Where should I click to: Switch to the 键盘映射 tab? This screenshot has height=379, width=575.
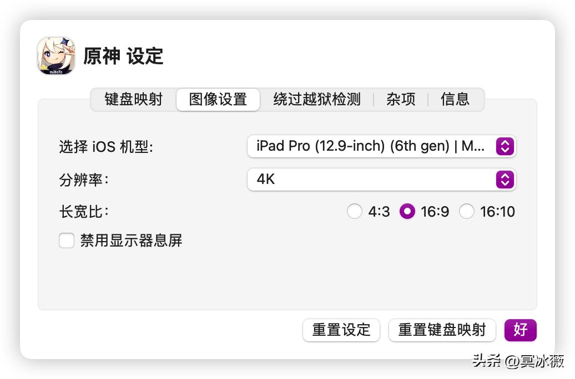(x=133, y=99)
